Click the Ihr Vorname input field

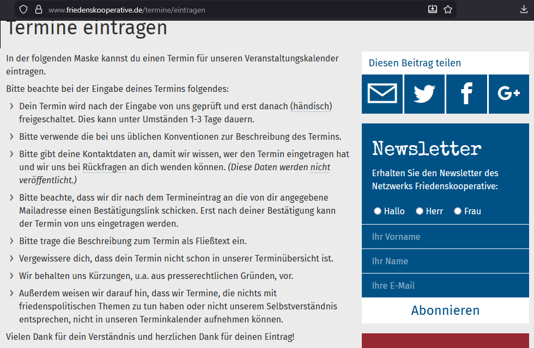point(445,237)
